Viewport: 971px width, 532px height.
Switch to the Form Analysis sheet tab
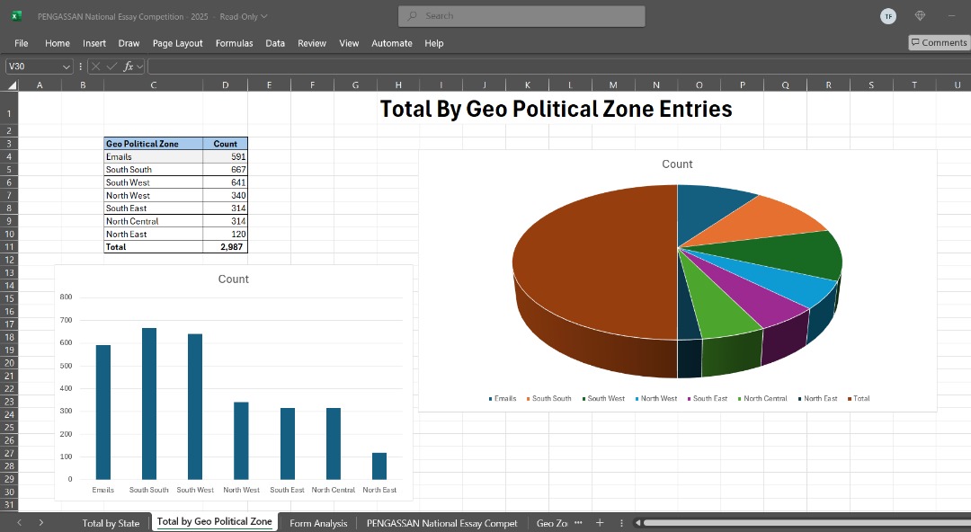click(x=318, y=523)
